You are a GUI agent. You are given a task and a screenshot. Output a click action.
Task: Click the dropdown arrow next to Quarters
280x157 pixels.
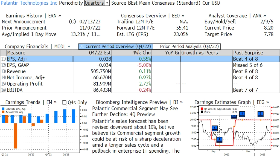click(107, 3)
